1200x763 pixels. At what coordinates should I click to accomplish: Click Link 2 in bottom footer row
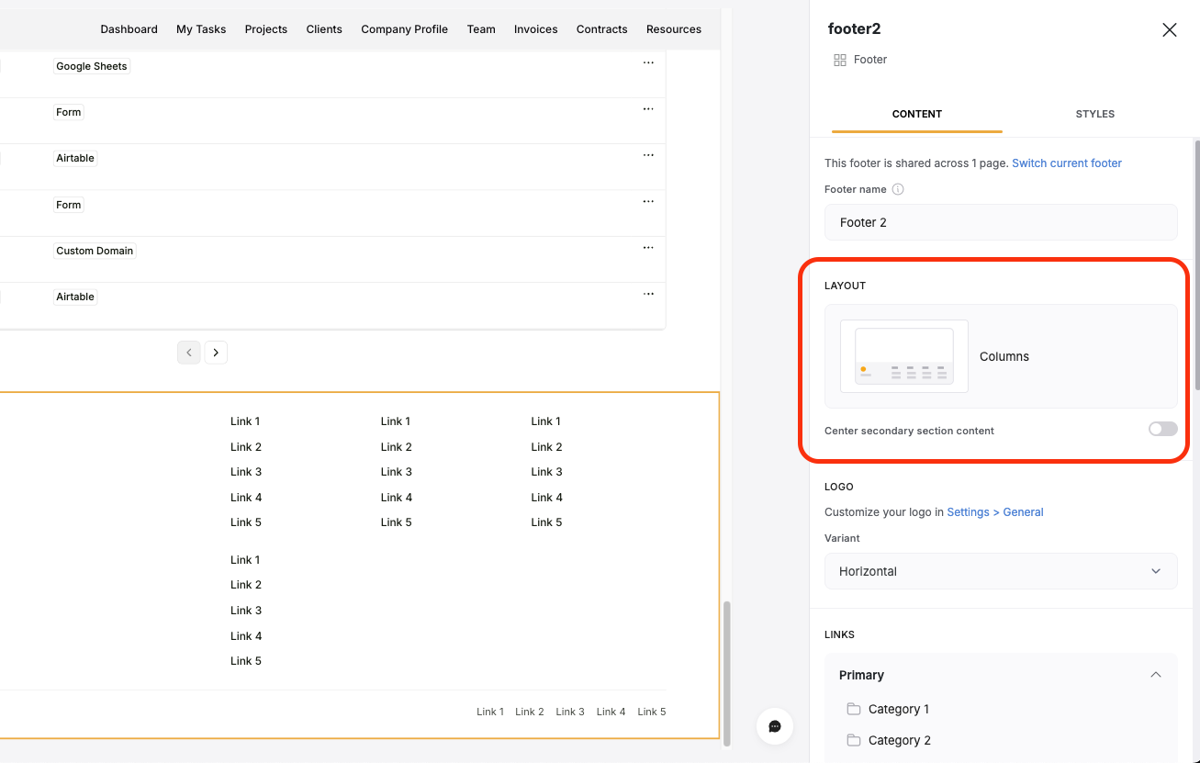click(530, 712)
